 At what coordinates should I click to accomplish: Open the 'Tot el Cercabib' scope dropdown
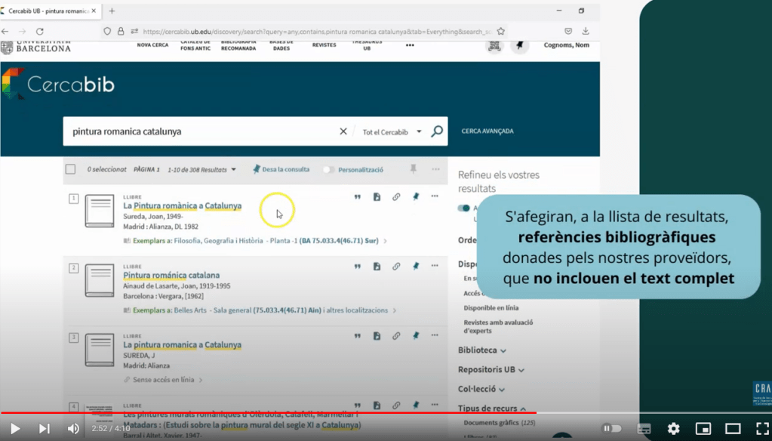pyautogui.click(x=392, y=131)
